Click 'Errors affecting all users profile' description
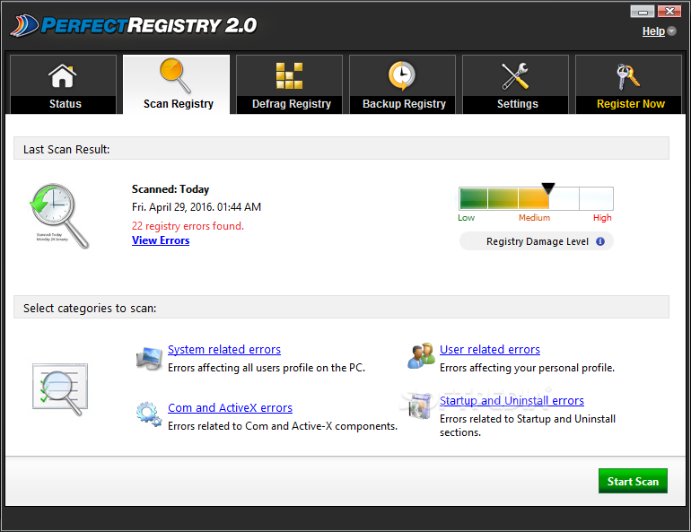691x532 pixels. tap(267, 368)
